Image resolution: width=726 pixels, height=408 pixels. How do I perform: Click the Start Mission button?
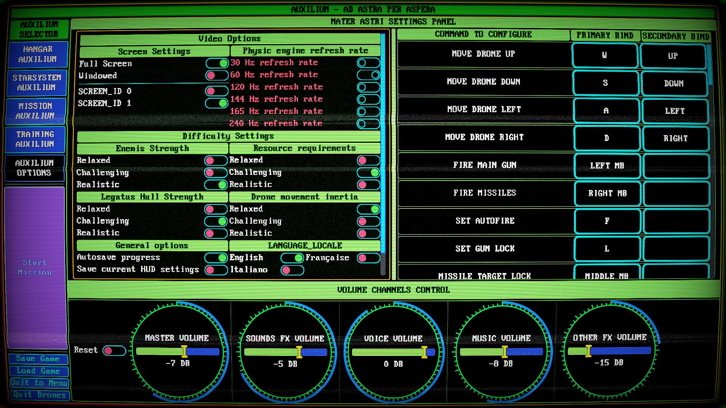tap(35, 267)
